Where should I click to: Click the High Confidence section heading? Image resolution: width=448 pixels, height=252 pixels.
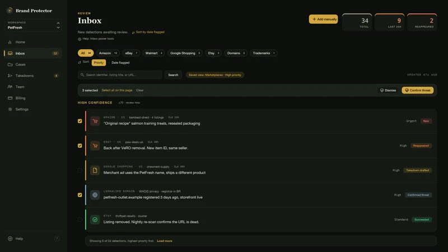[x=95, y=102]
